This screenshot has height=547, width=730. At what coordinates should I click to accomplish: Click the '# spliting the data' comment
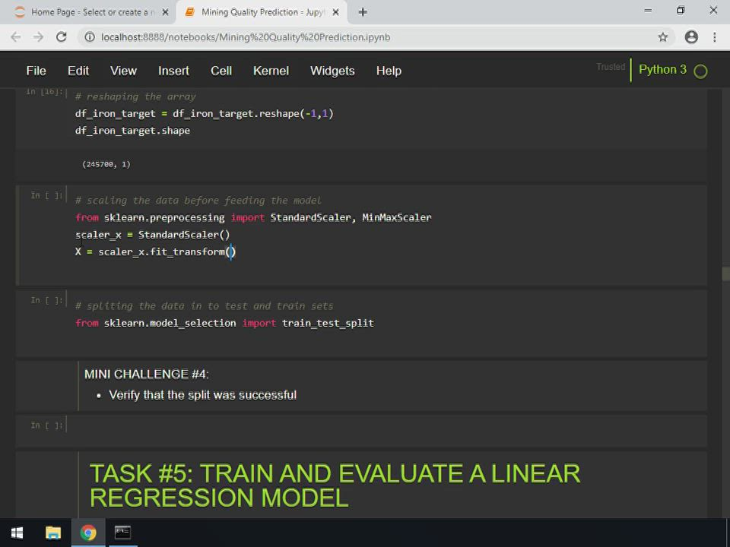(205, 306)
